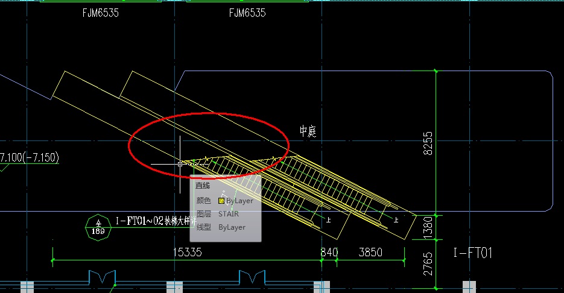564x293 pixels.
Task: Click the gray column square below I-FT01
Action: 469,286
